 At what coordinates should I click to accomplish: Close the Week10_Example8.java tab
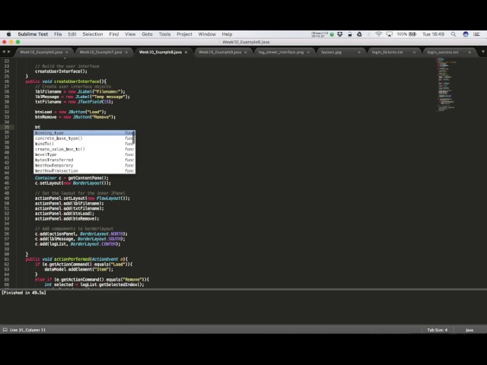point(186,52)
